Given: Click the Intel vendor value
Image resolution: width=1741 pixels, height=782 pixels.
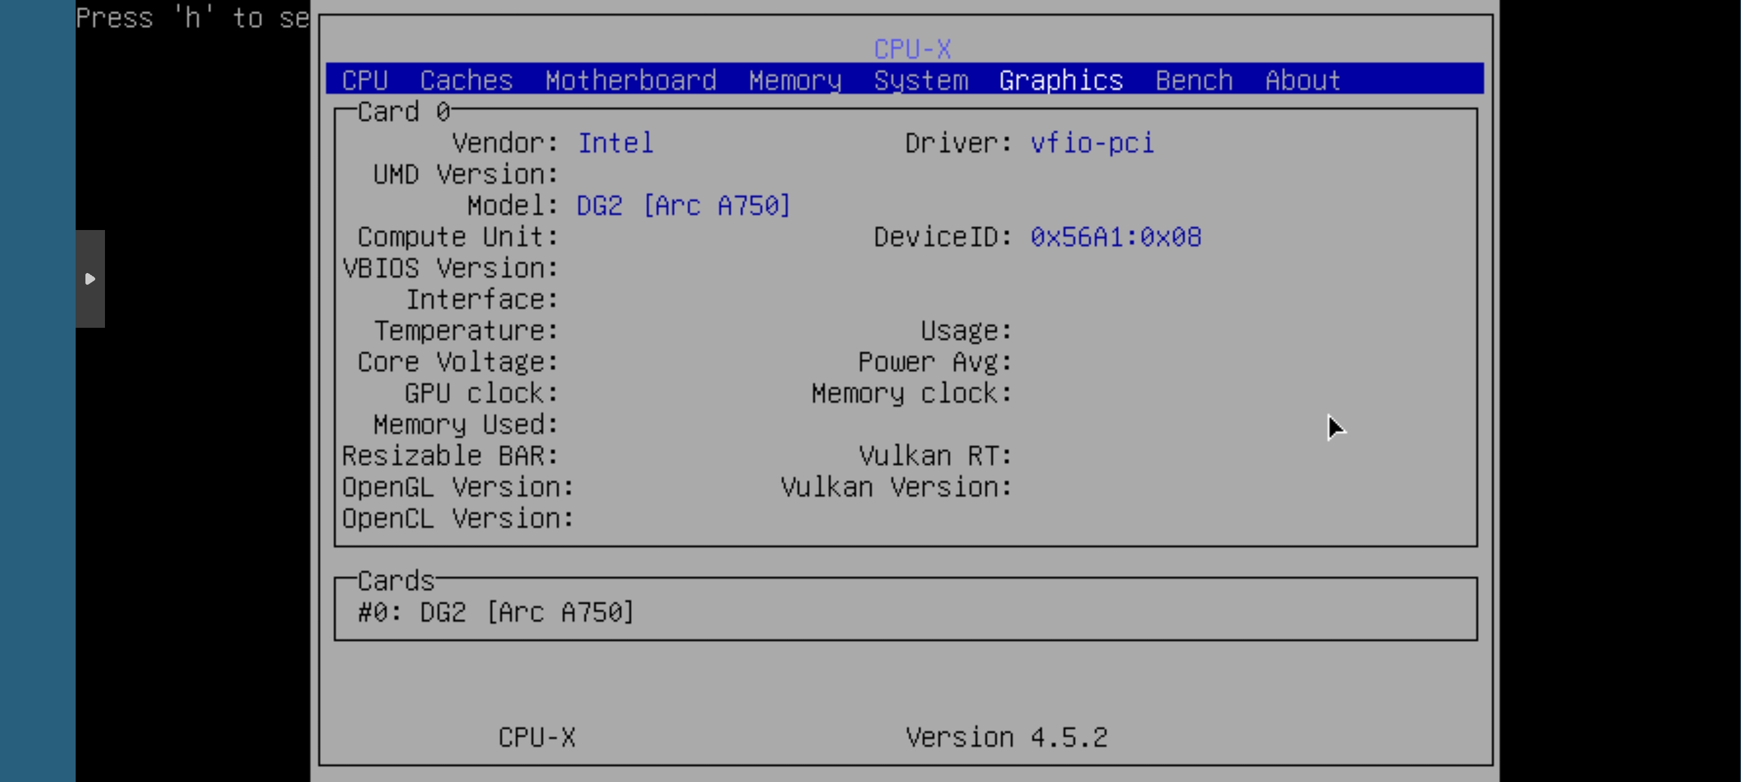Looking at the screenshot, I should click(615, 143).
